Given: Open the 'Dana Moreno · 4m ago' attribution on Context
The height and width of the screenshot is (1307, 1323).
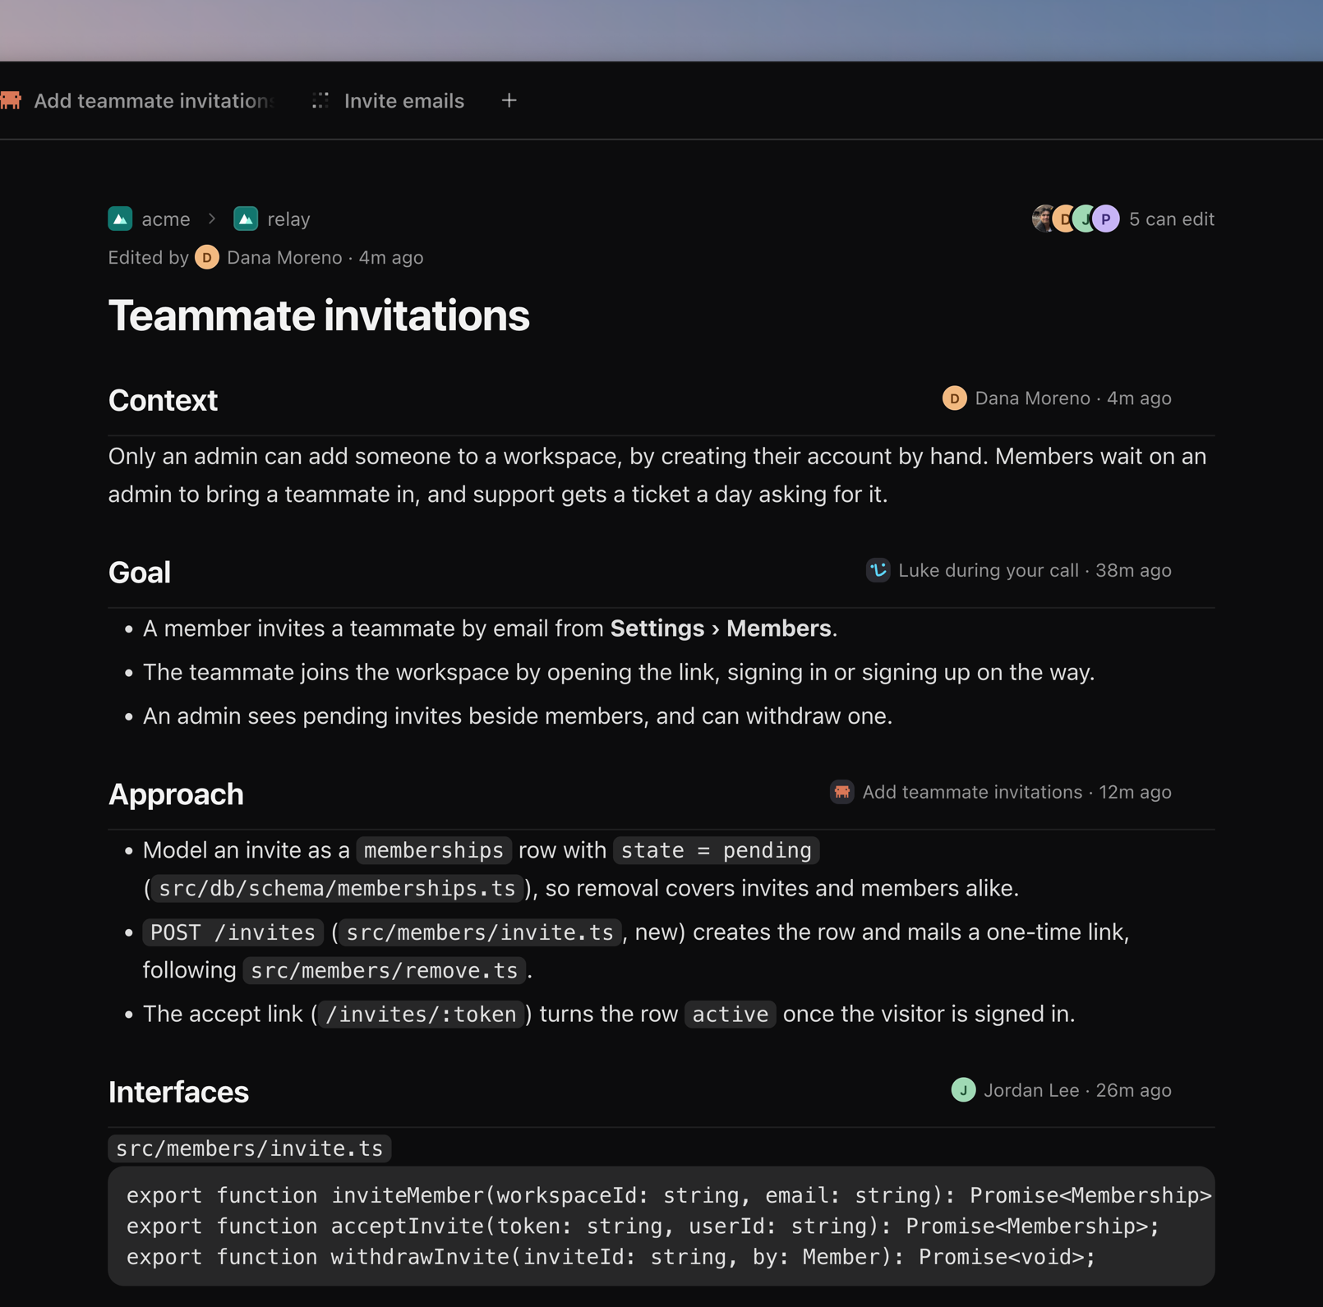Looking at the screenshot, I should point(1057,398).
